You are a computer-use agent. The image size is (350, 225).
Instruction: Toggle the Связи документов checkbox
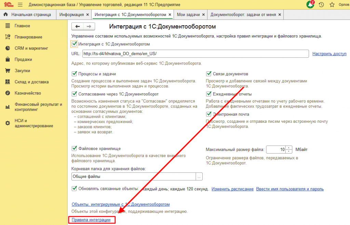point(209,74)
